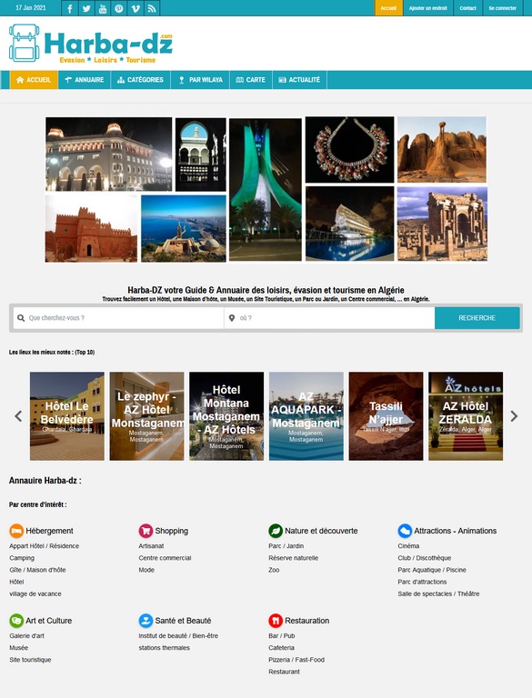The image size is (532, 698).
Task: Open the Facebook social icon
Action: pyautogui.click(x=69, y=8)
